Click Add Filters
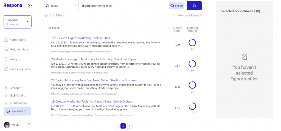The height and width of the screenshot is (131, 281). (54, 15)
